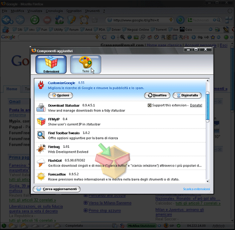Open Scarica estensioni link

coord(196,189)
